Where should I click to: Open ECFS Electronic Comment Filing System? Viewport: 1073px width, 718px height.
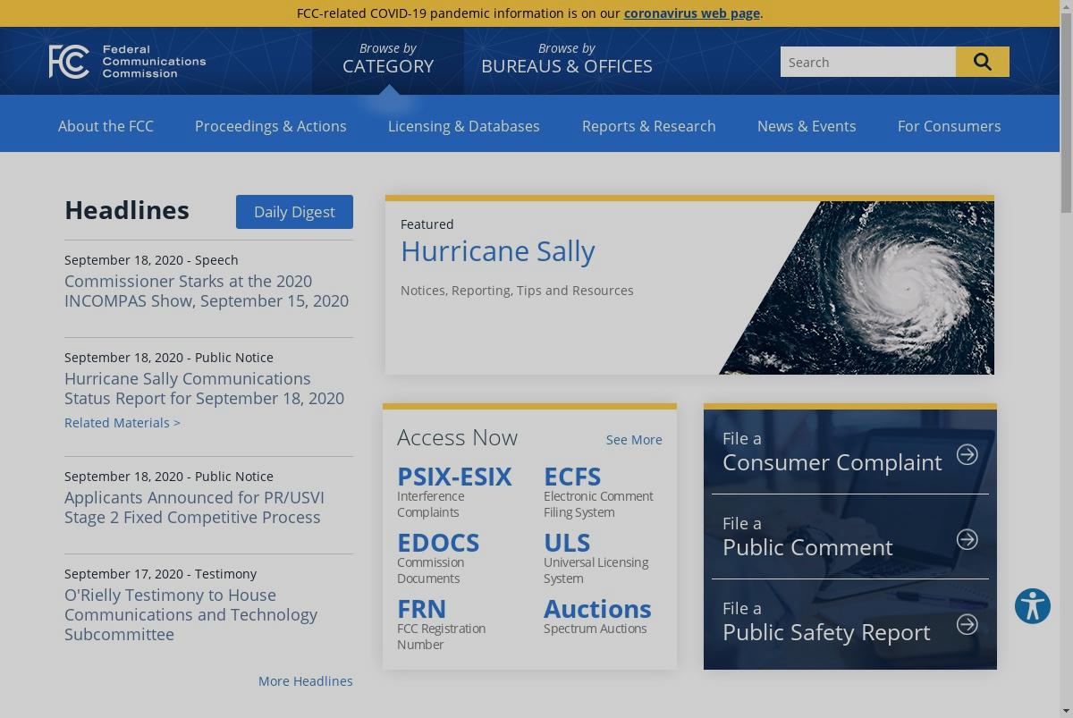tap(598, 491)
